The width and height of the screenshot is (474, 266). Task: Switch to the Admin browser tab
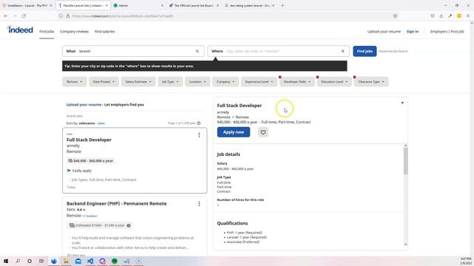(x=138, y=5)
